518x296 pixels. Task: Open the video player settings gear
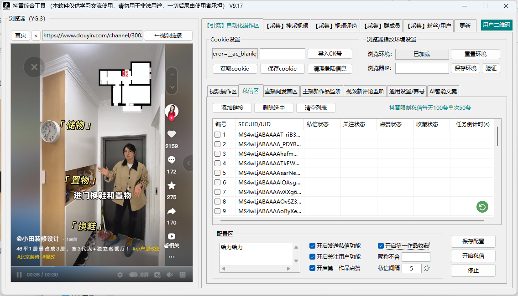[x=120, y=274]
